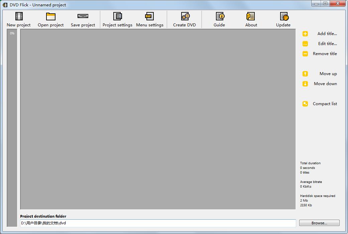Click the Move up arrow icon
Viewport: 348px width, 234px height.
click(x=305, y=73)
